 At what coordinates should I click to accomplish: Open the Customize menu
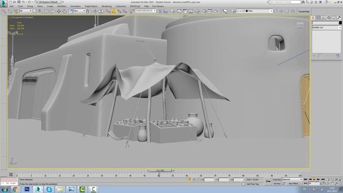121,6
